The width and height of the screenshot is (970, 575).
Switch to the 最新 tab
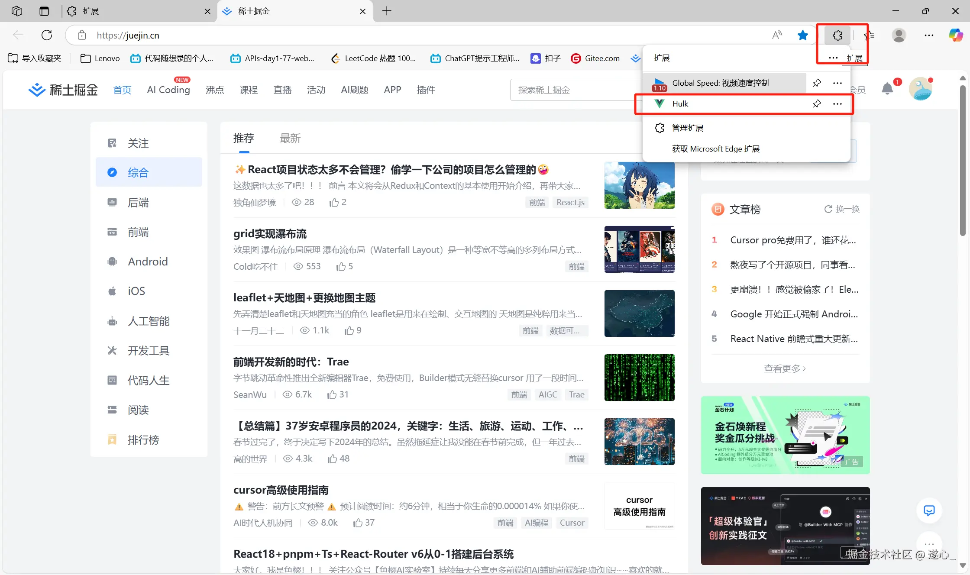tap(290, 138)
